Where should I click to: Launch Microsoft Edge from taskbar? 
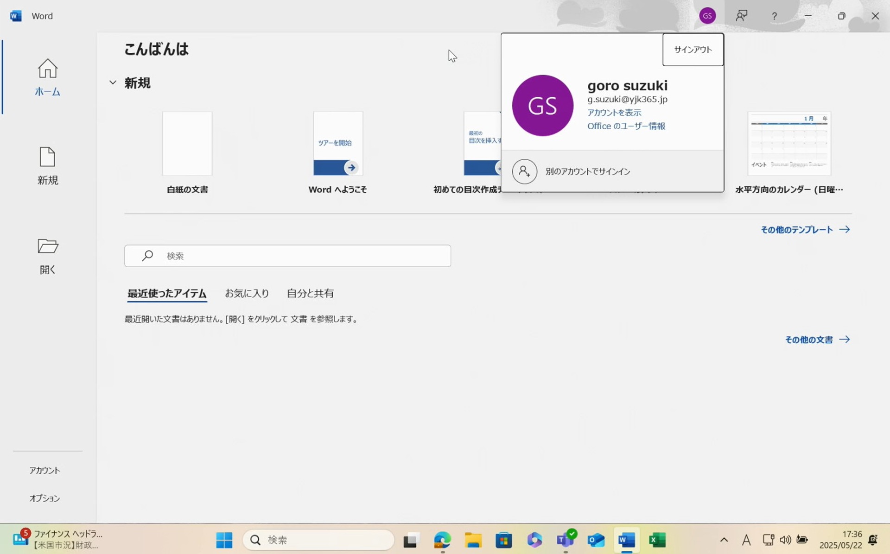coord(442,540)
